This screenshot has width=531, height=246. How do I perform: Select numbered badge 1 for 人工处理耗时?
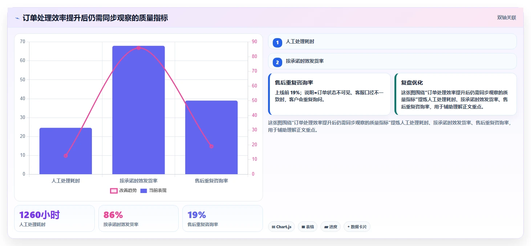pos(277,42)
